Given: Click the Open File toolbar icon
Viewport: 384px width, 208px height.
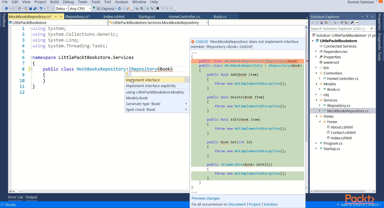Looking at the screenshot, I should pos(26,8).
